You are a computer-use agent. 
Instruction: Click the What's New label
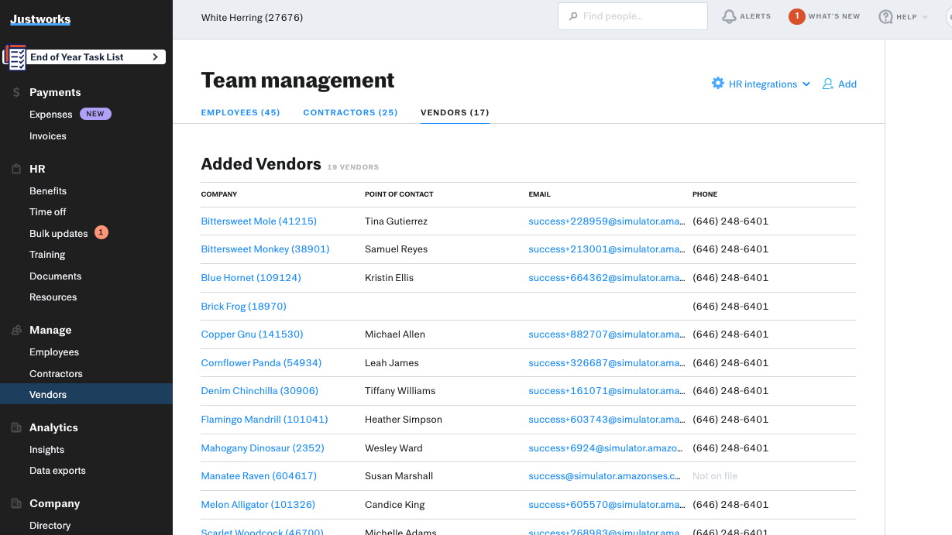(x=834, y=16)
